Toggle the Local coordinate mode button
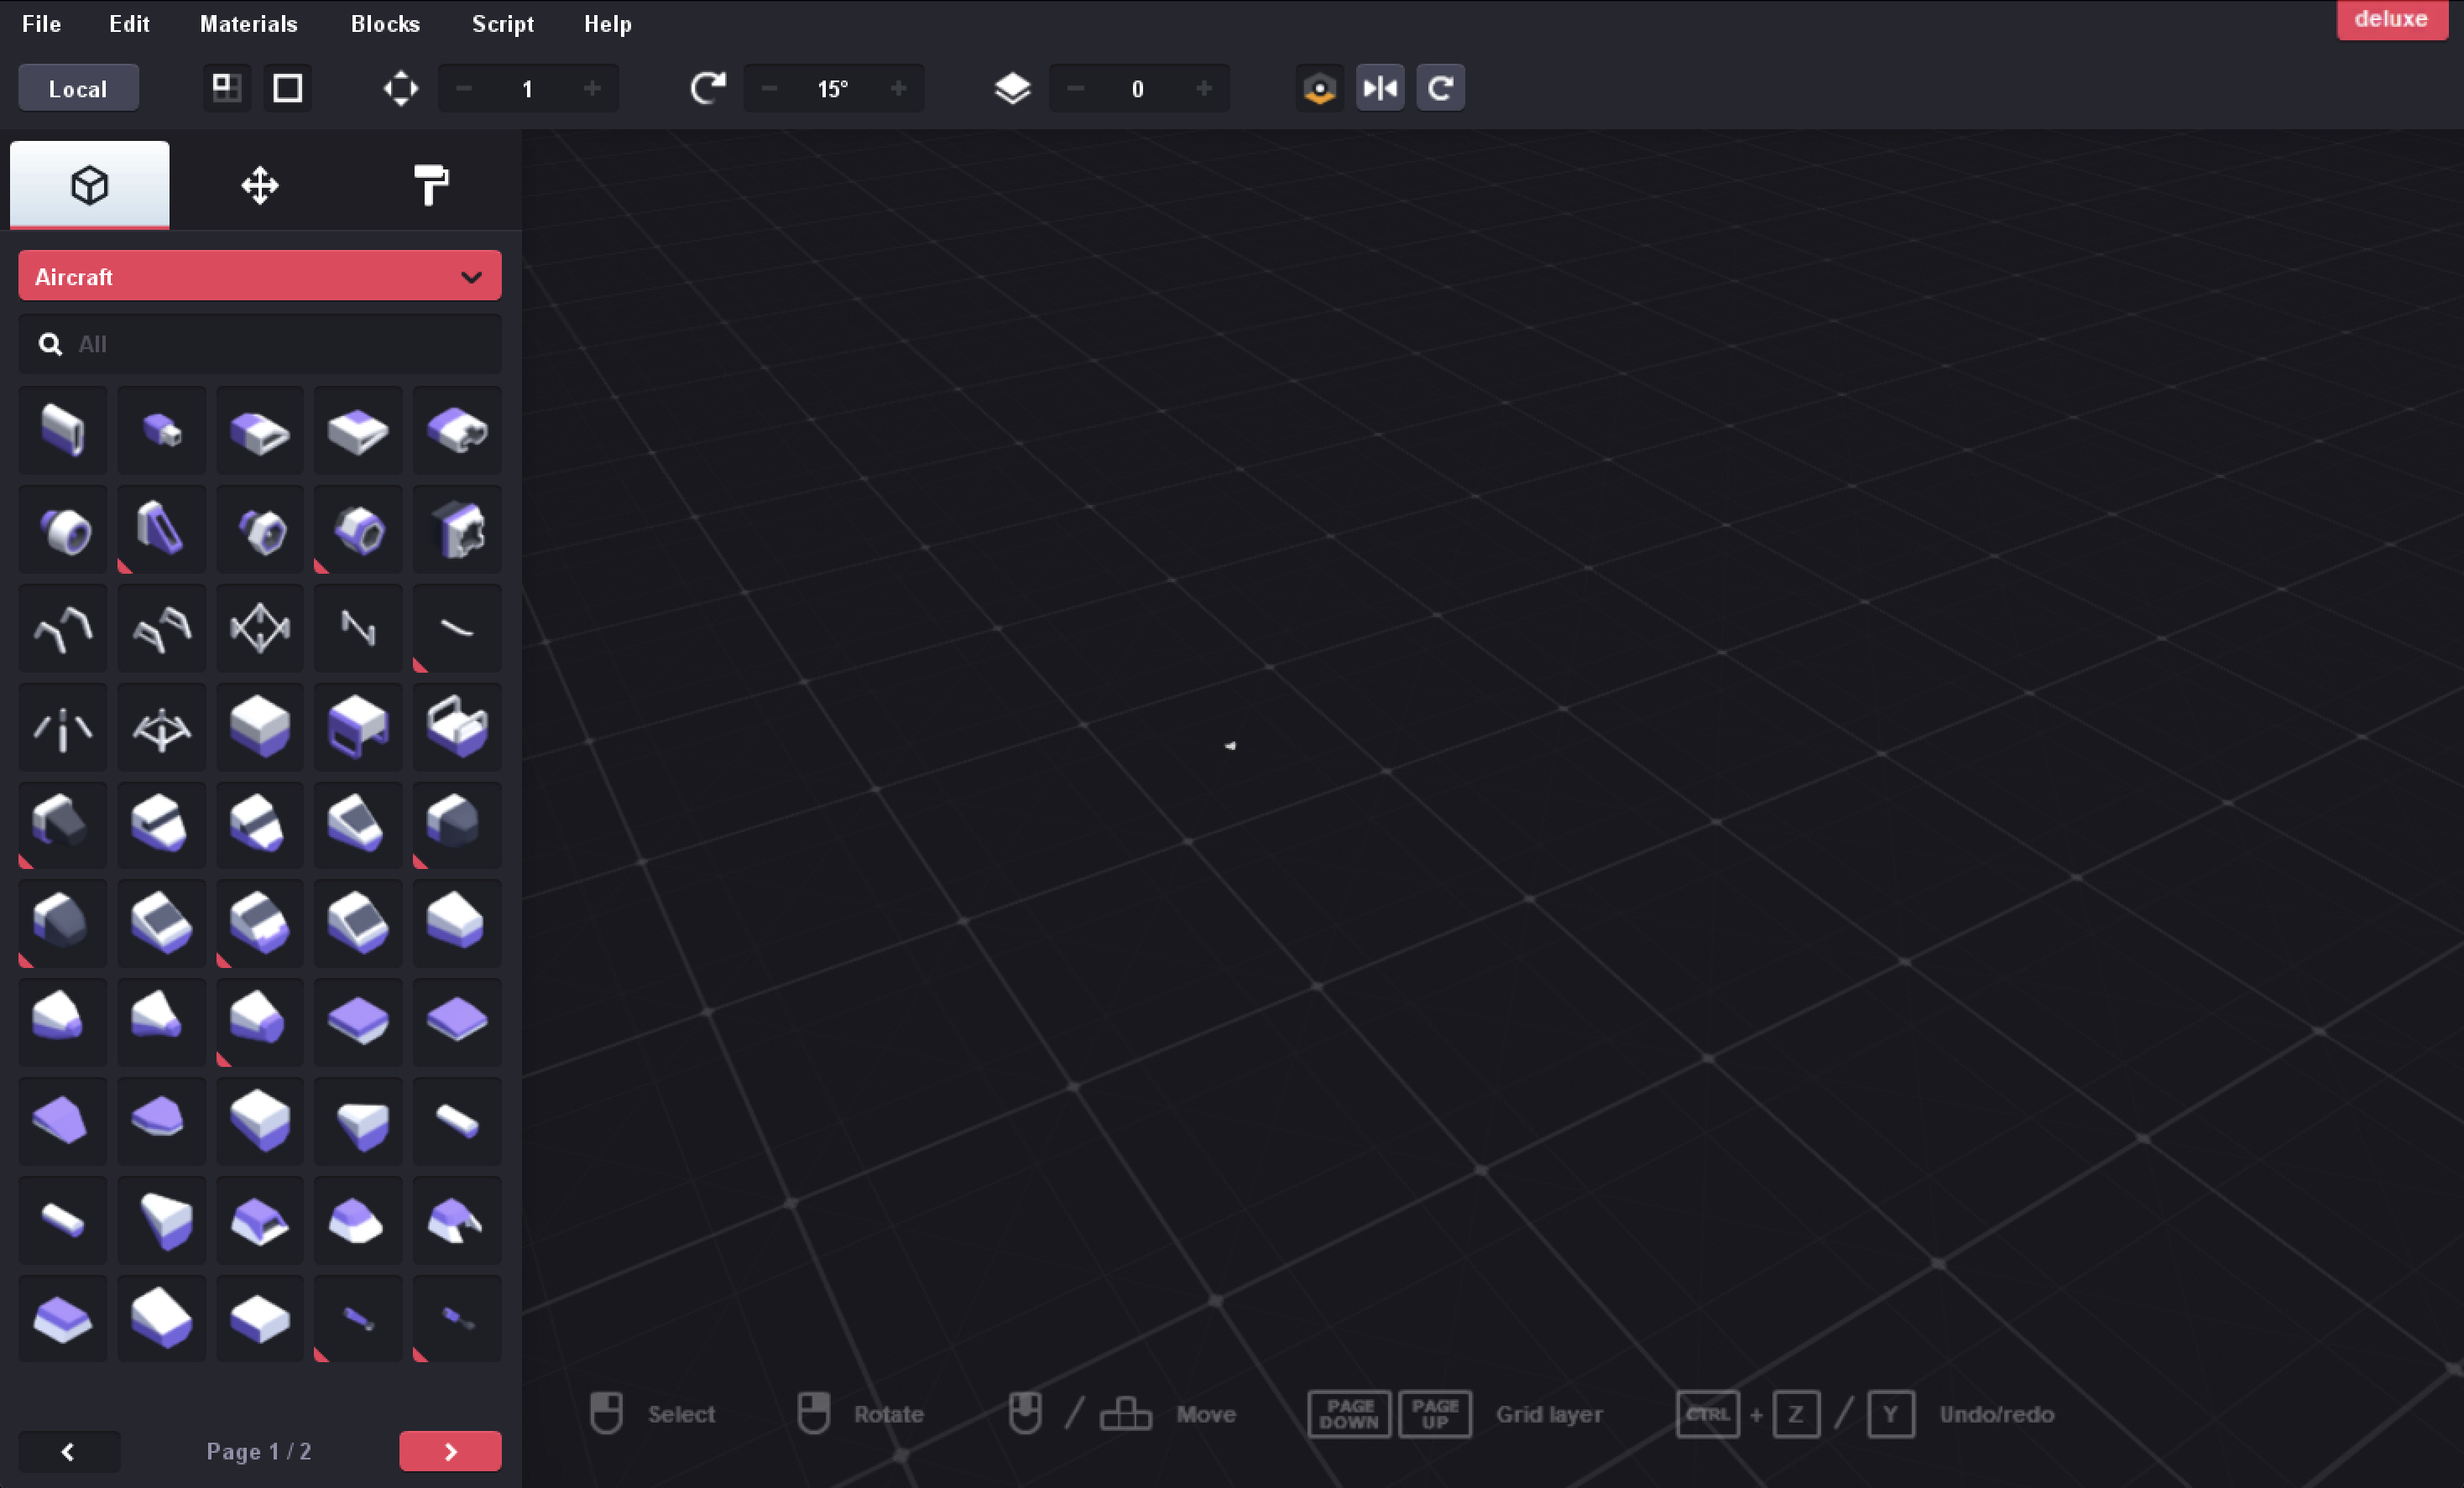The image size is (2464, 1488). tap(78, 89)
